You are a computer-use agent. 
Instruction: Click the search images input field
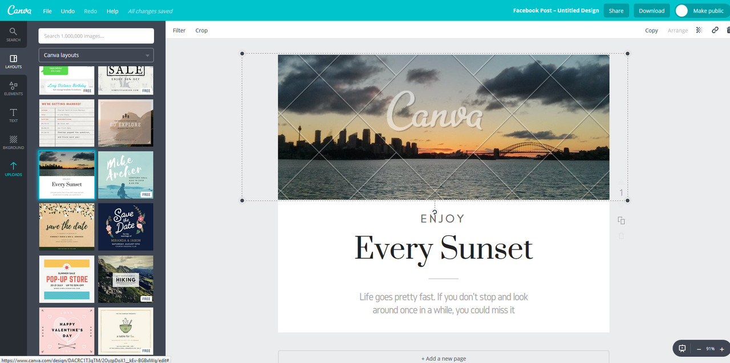pos(96,36)
